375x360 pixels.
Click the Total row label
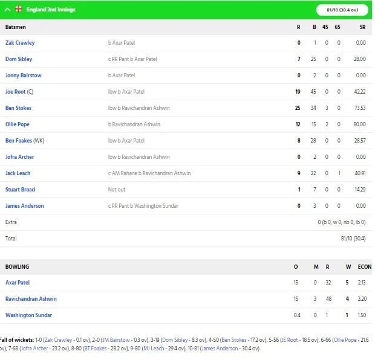[11, 239]
